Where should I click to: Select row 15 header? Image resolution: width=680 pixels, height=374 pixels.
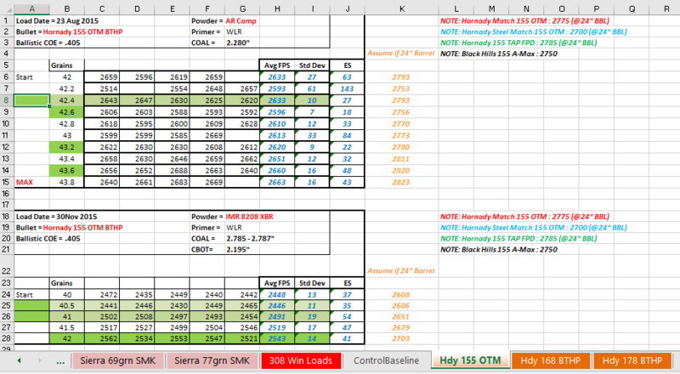7,182
